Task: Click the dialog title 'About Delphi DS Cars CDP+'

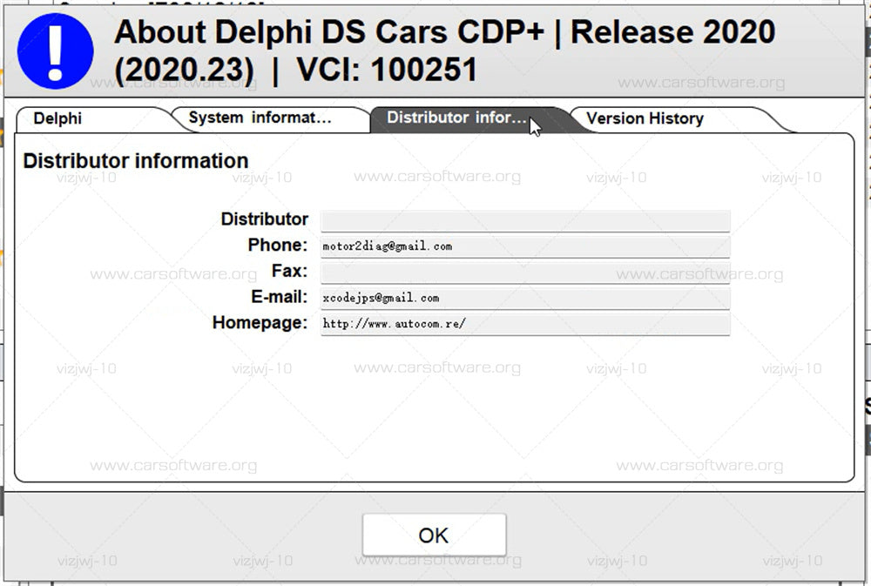Action: (329, 31)
